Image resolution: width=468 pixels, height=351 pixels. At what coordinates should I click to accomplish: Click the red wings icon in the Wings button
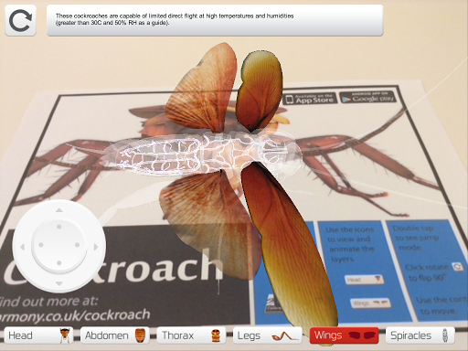click(362, 335)
